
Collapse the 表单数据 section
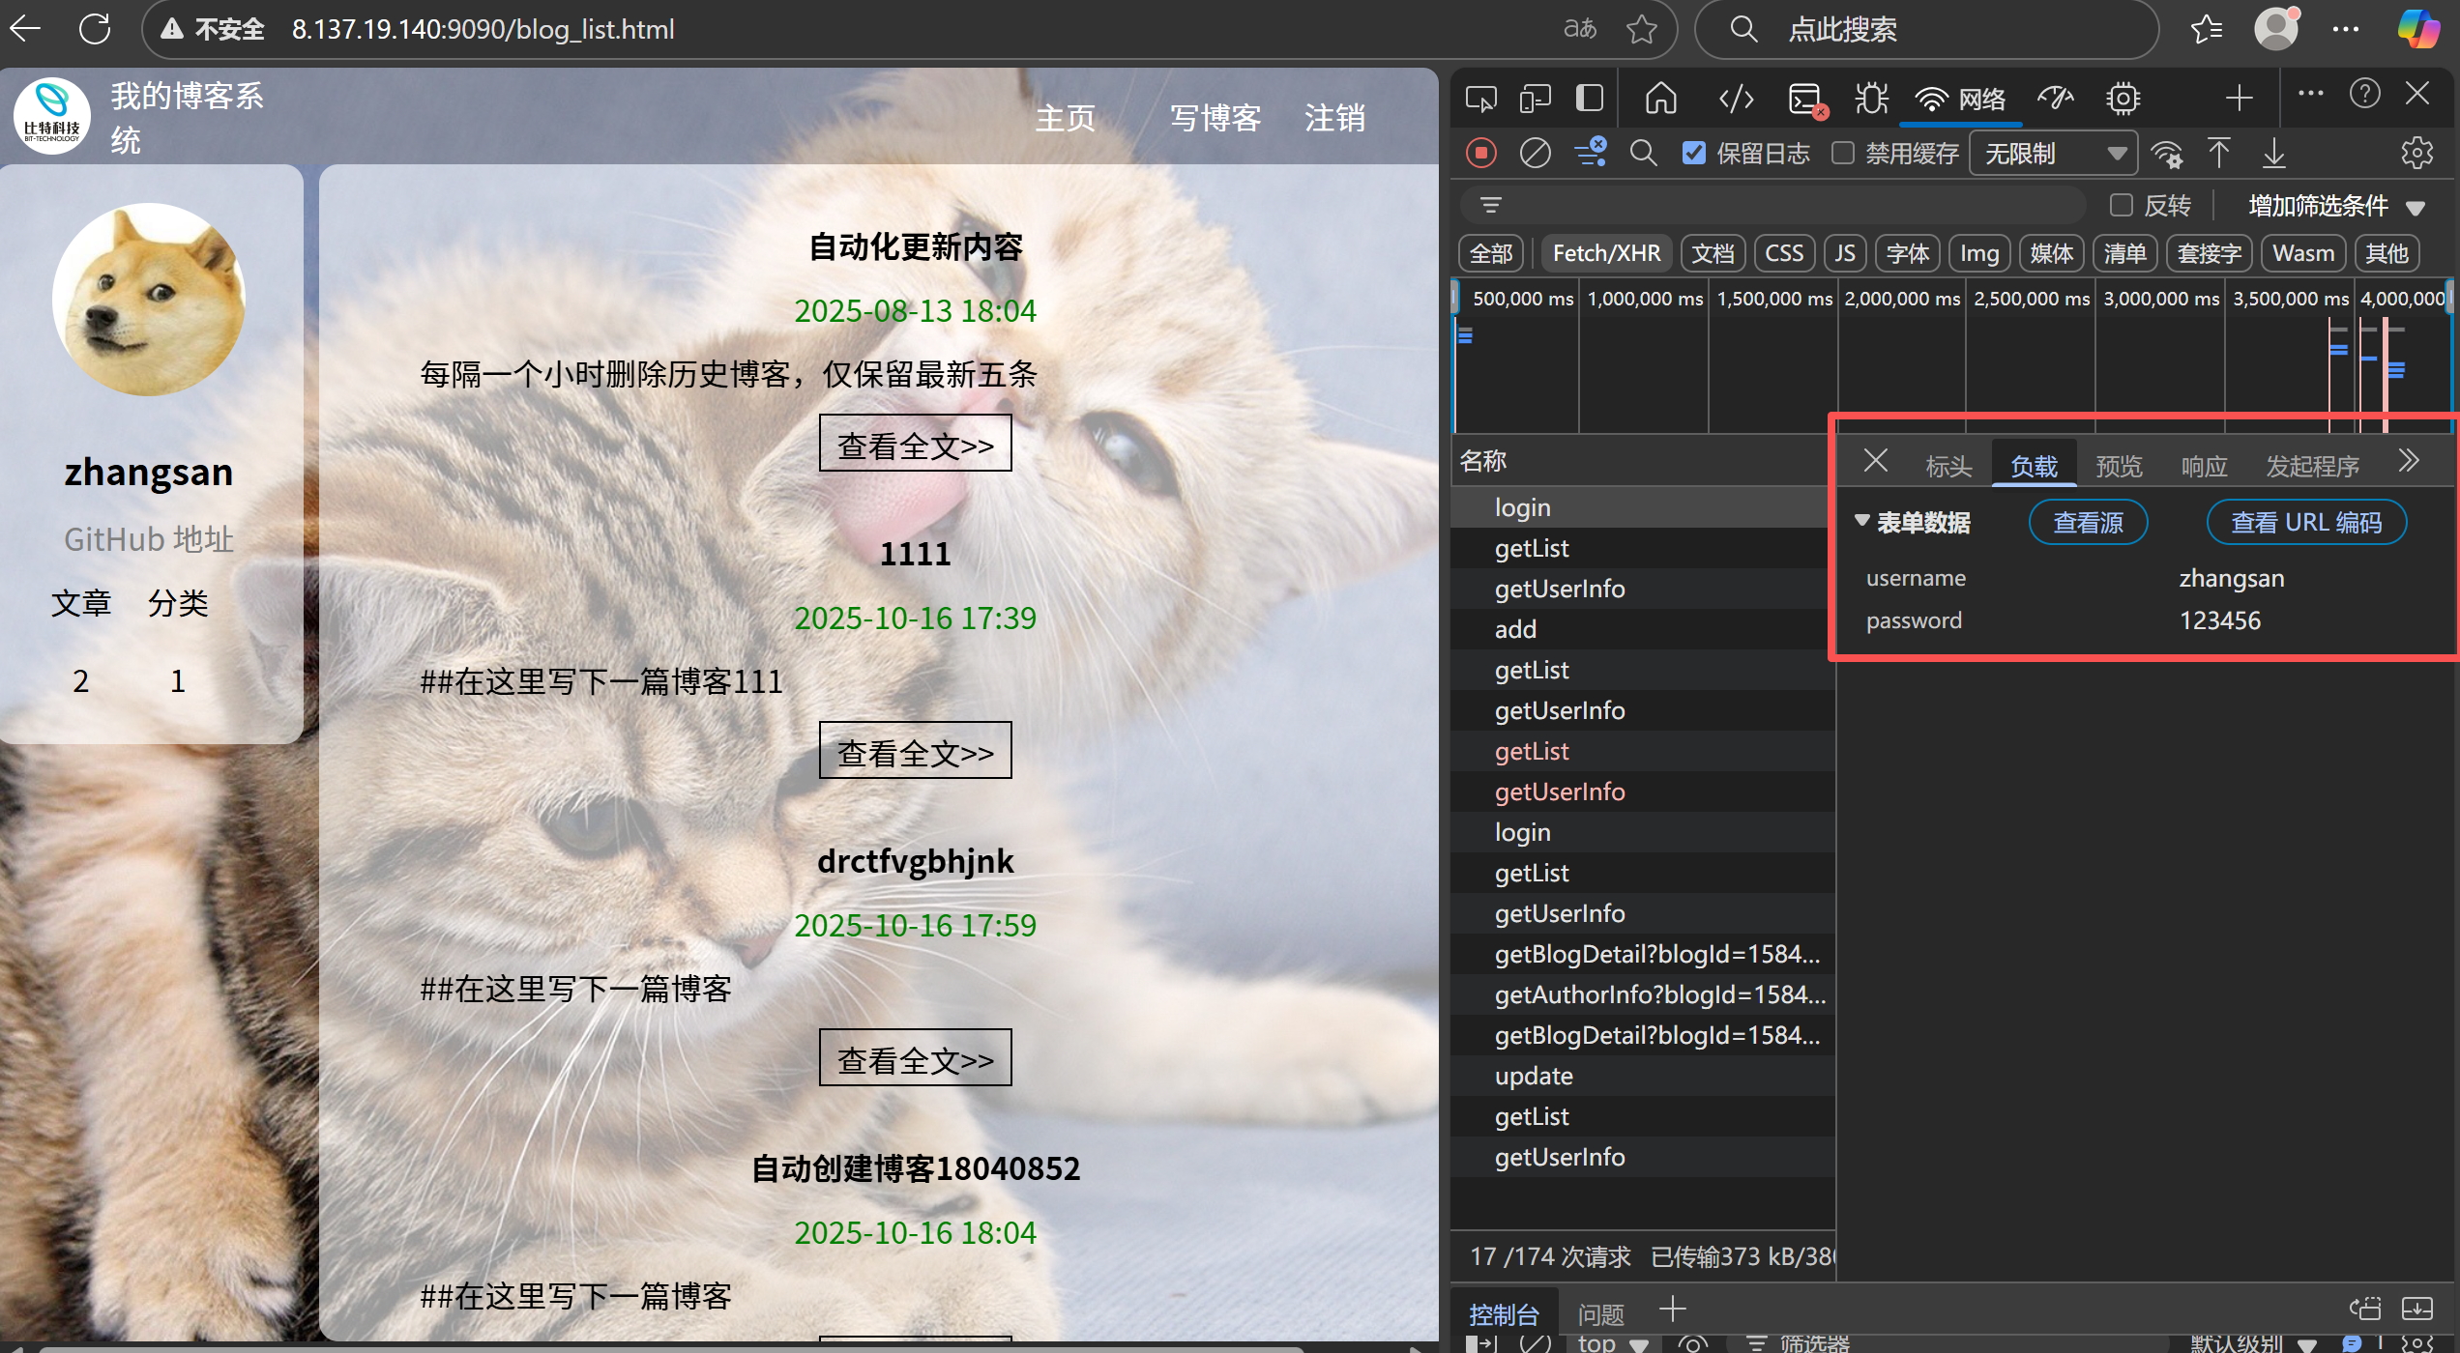click(x=1862, y=521)
